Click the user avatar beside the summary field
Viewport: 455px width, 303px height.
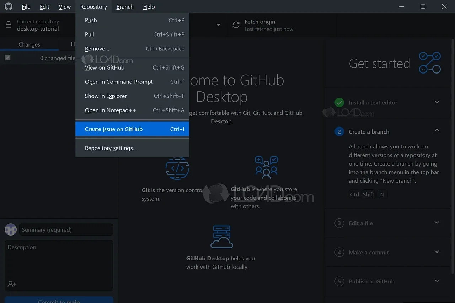[x=10, y=229]
